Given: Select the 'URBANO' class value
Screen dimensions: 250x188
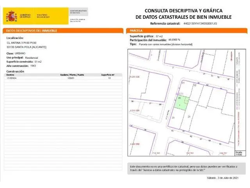Looking at the screenshot, I should [20, 53].
